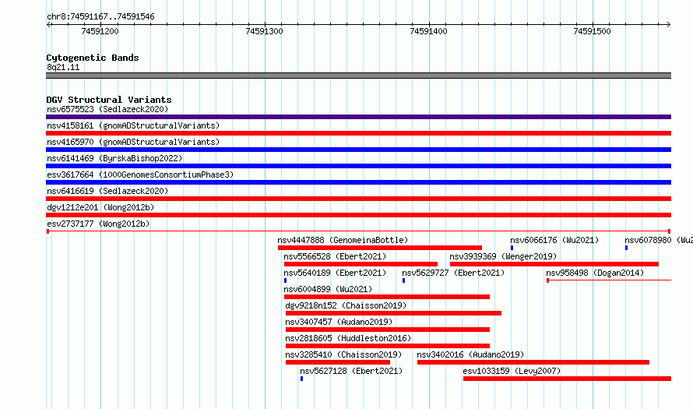
Task: Click the nsv6004899 (Wu2021) label
Action: point(328,289)
